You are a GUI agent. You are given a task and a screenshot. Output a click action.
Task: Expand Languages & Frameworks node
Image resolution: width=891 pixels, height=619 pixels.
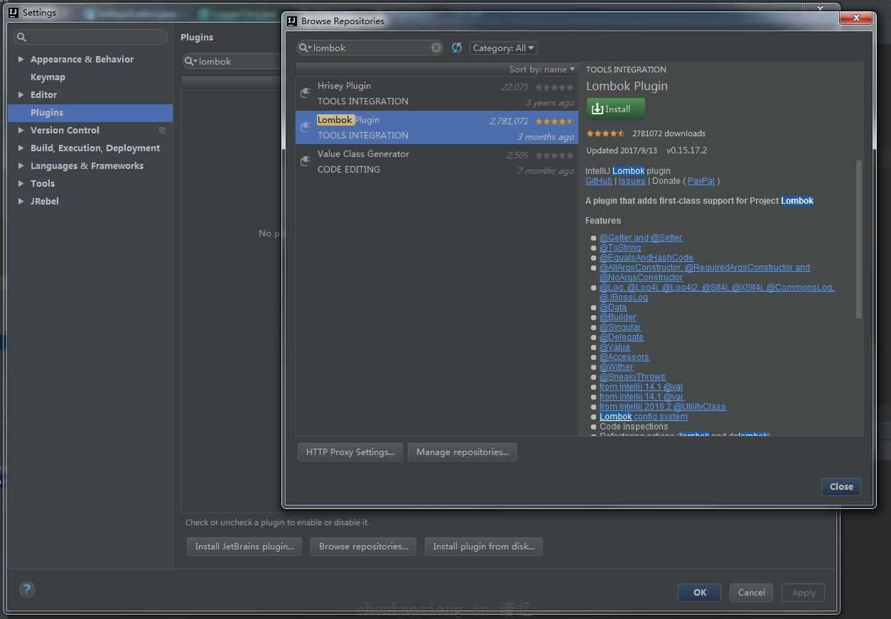21,165
